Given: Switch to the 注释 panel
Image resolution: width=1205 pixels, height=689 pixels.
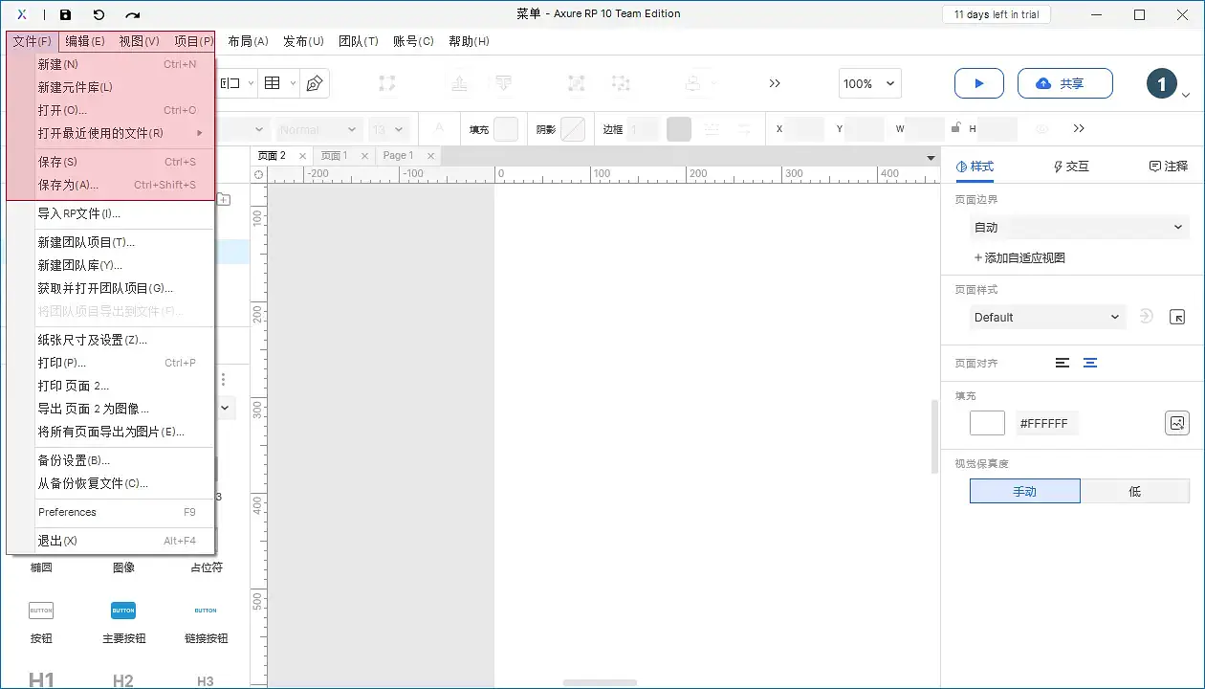Looking at the screenshot, I should (x=1169, y=166).
